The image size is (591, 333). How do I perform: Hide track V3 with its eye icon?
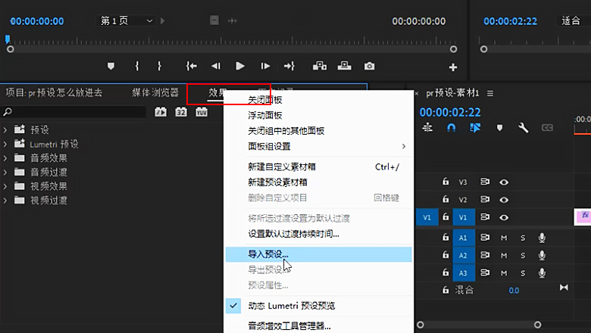point(503,182)
